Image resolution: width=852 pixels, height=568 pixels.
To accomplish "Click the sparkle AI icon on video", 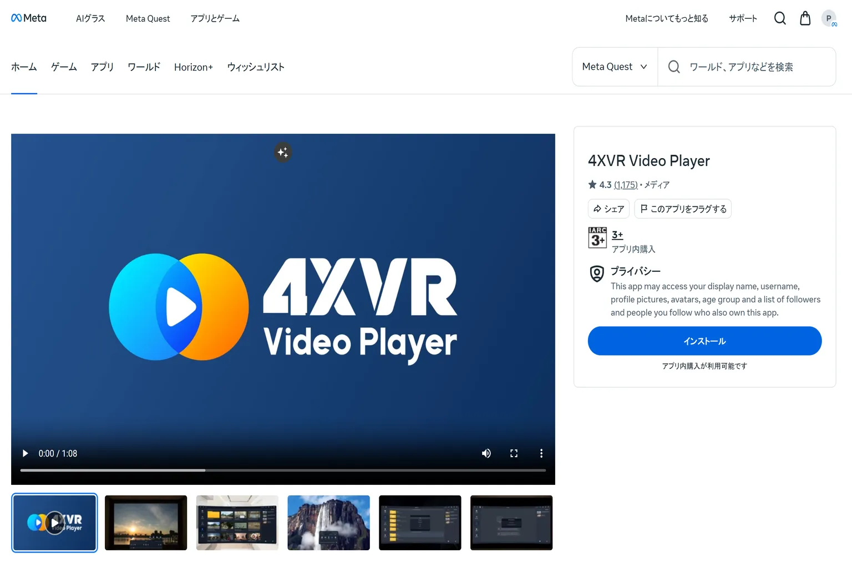I will click(x=283, y=152).
